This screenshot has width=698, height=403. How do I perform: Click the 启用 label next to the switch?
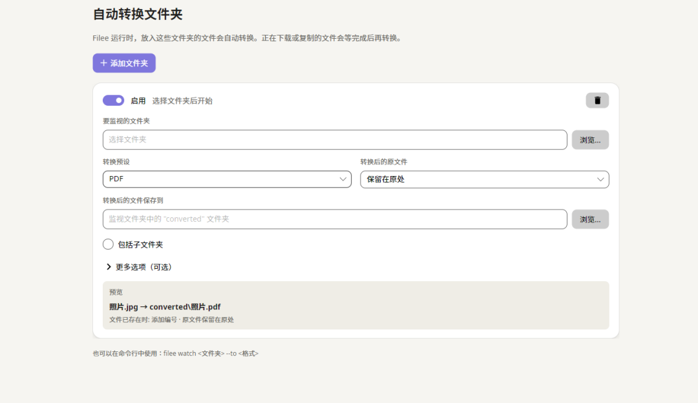click(138, 101)
